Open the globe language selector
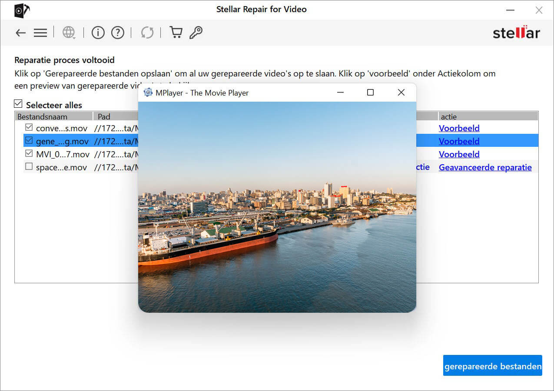 (x=69, y=33)
